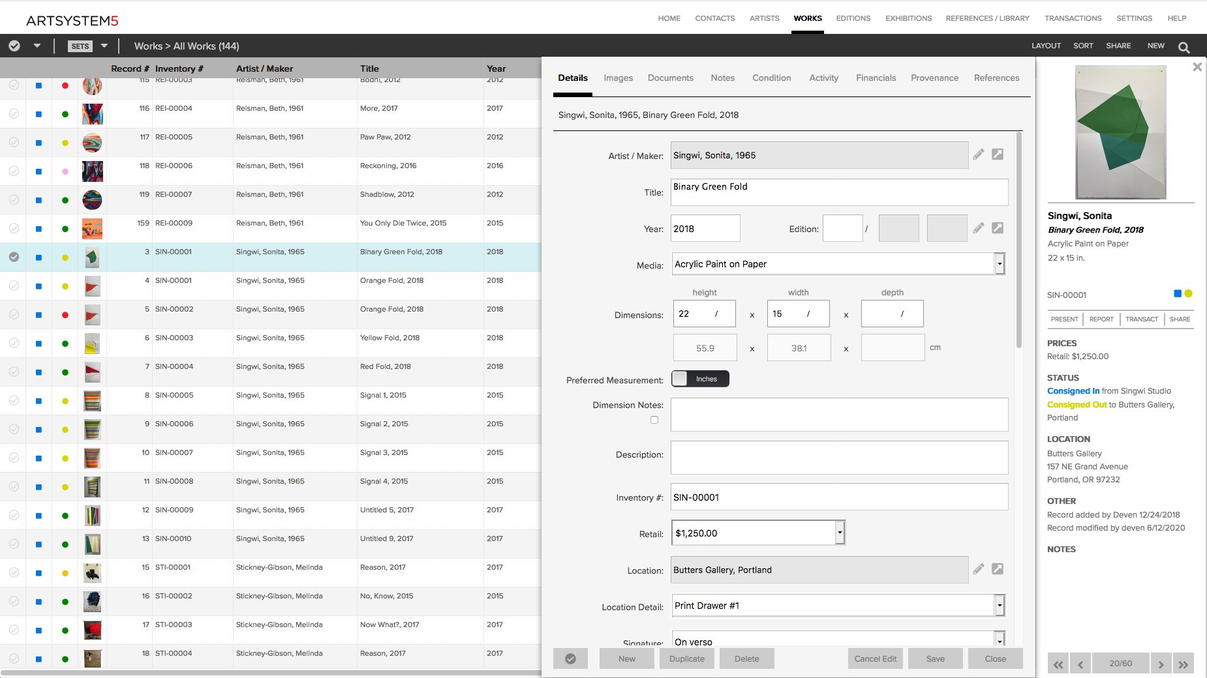This screenshot has height=678, width=1207.
Task: Go to last record with double-arrow icon
Action: click(1183, 664)
